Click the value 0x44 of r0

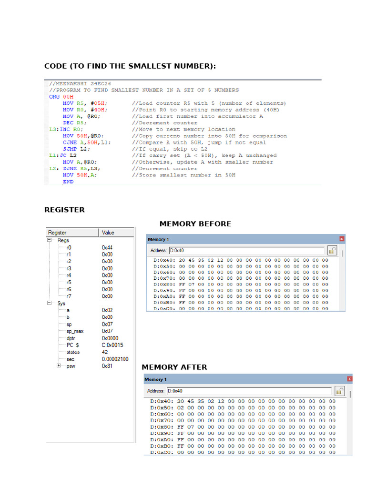point(107,248)
